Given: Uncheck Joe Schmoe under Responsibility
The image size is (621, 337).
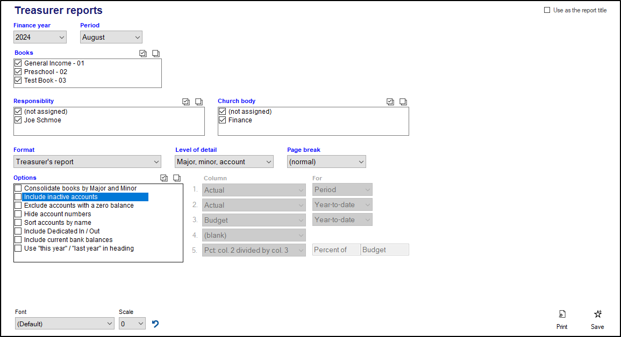Looking at the screenshot, I should [x=18, y=120].
